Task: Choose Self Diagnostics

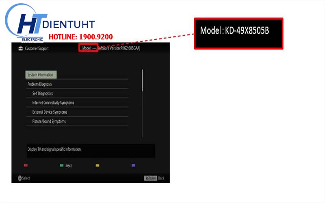Action: pos(43,93)
